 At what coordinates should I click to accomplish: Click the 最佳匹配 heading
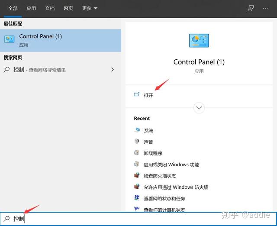(x=13, y=23)
